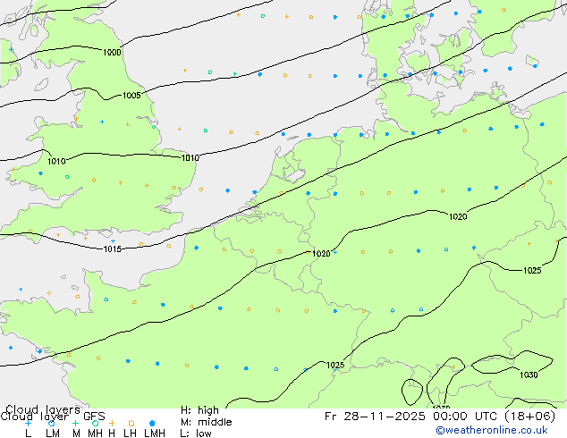Click the 'H: high' legend text
Viewport: 567px width, 438px height.
(199, 410)
